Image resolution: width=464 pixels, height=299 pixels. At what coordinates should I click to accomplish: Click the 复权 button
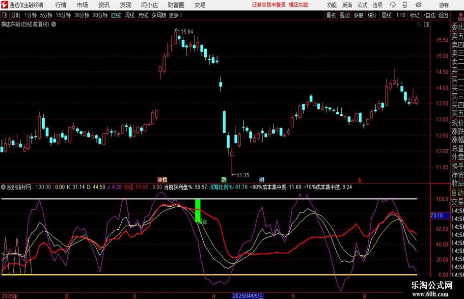331,15
